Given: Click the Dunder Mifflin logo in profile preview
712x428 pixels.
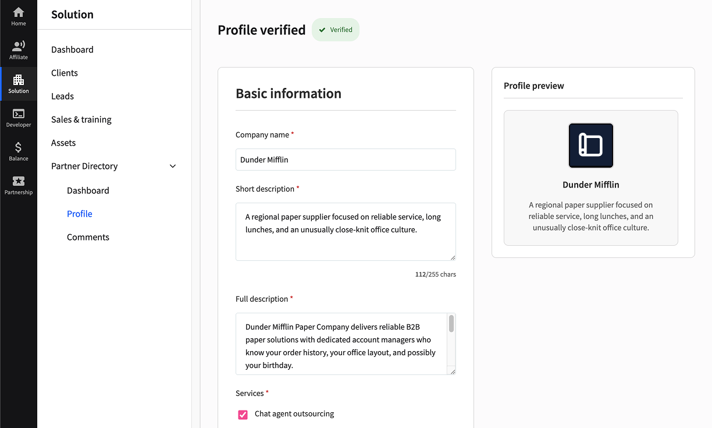Looking at the screenshot, I should [x=590, y=146].
